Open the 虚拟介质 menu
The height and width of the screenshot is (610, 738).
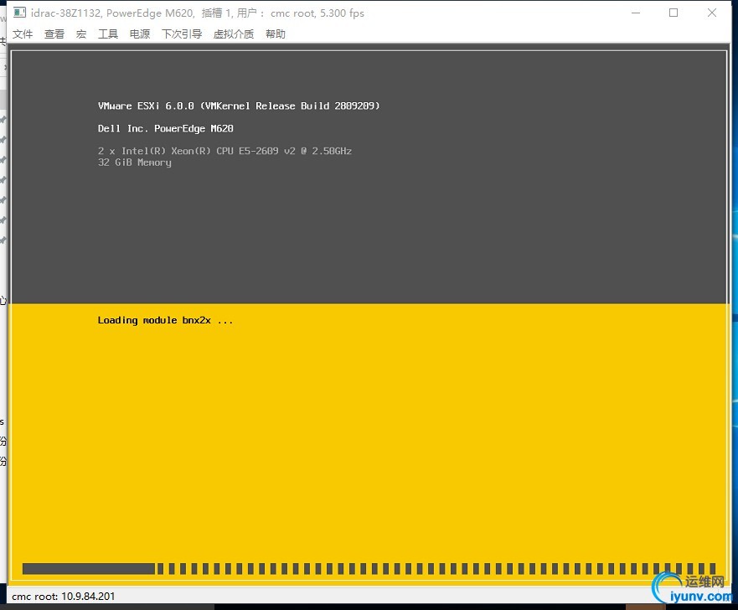pos(234,34)
